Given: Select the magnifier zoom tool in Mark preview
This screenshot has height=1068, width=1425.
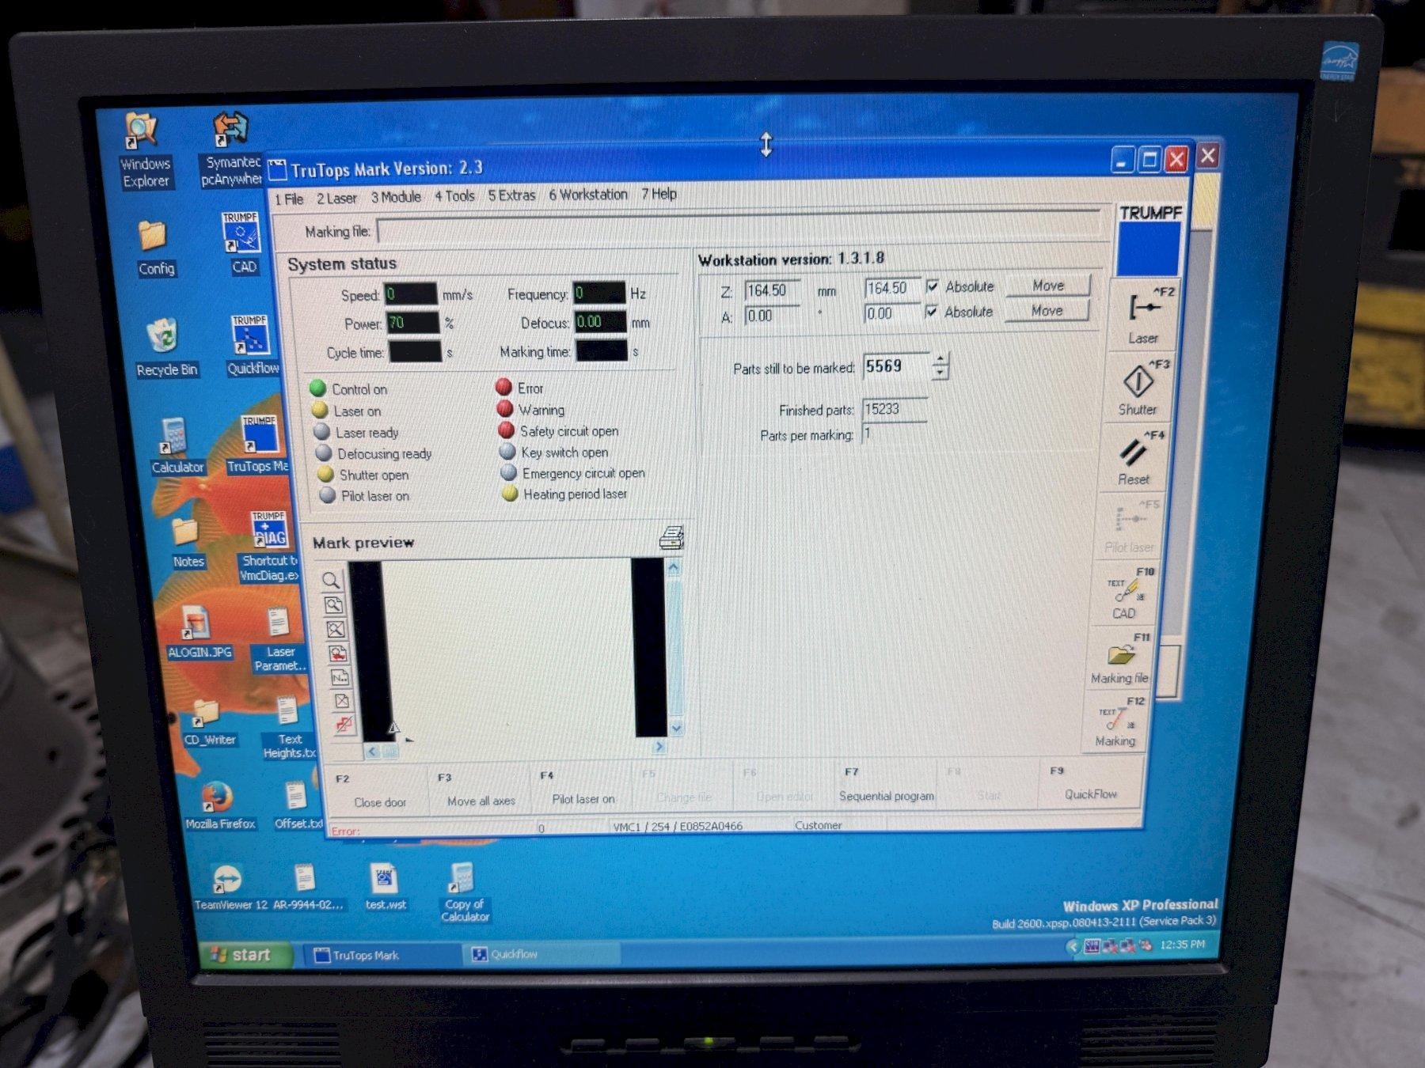Looking at the screenshot, I should click(x=332, y=580).
